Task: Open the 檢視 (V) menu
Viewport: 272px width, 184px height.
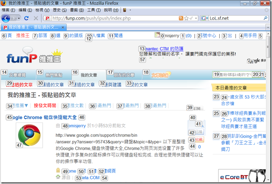Action: coord(42,10)
